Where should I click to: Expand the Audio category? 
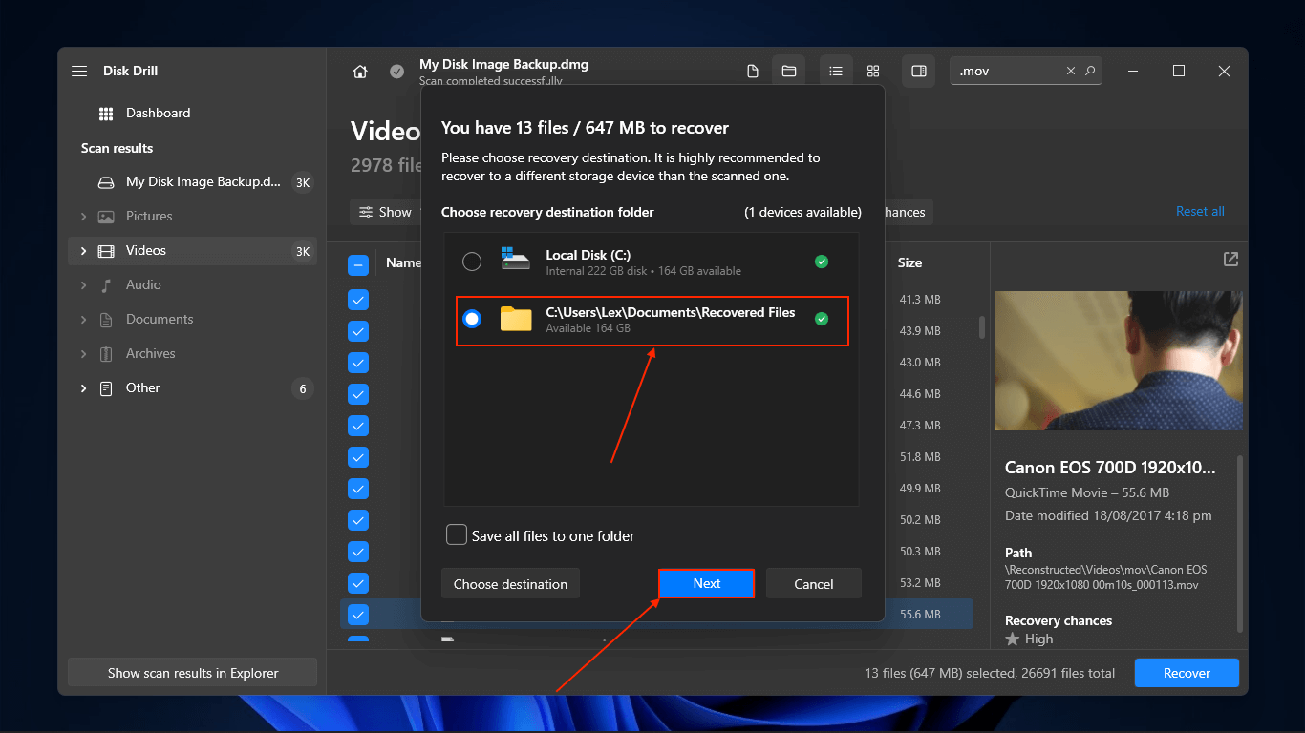click(x=83, y=285)
